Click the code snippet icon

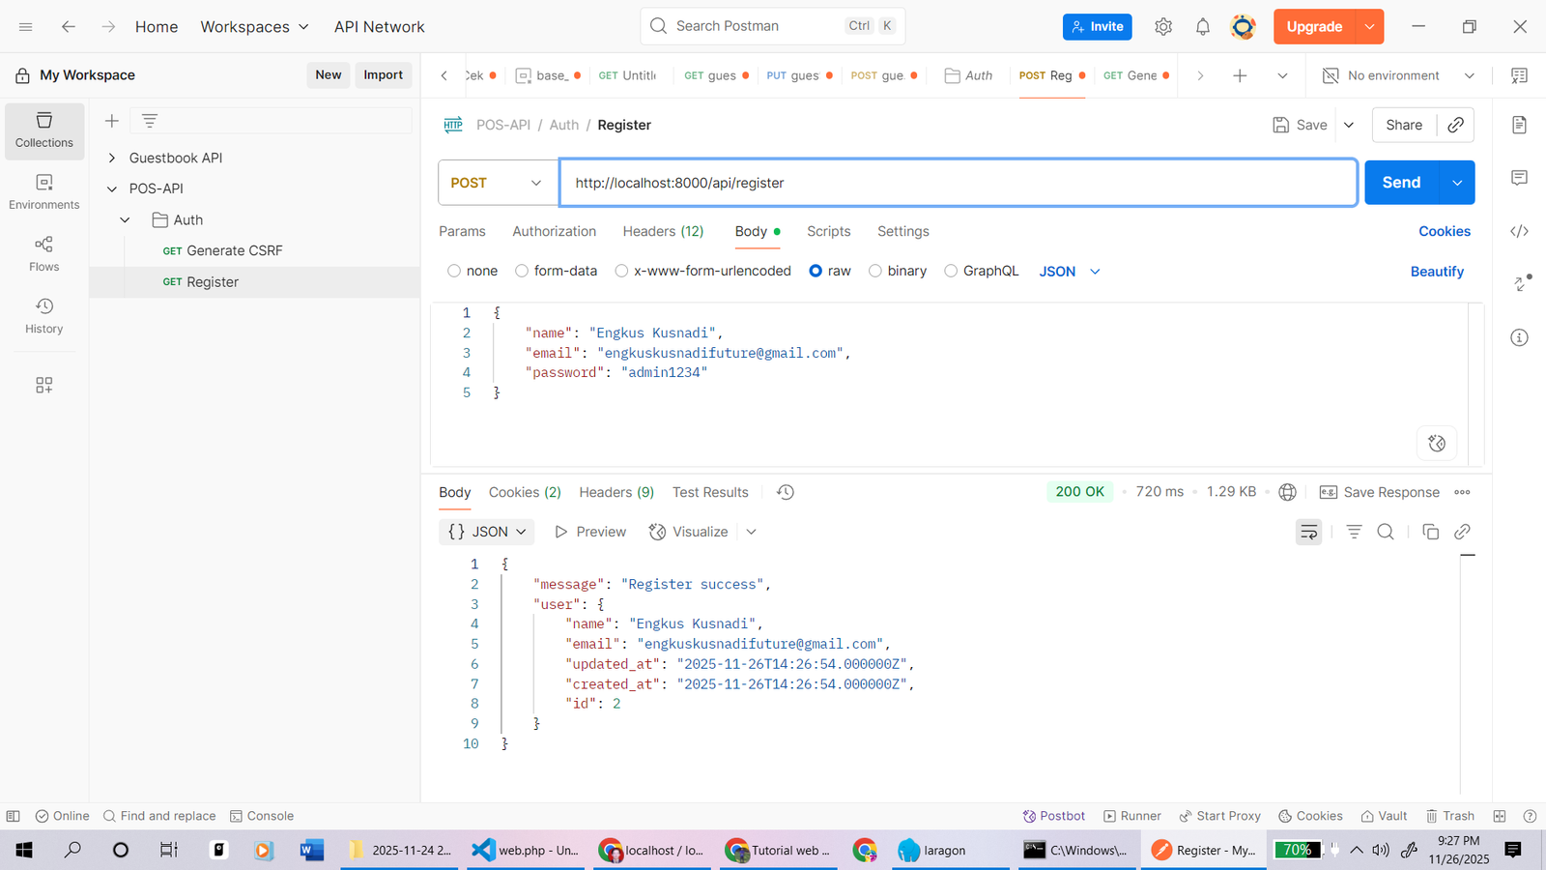1519,231
